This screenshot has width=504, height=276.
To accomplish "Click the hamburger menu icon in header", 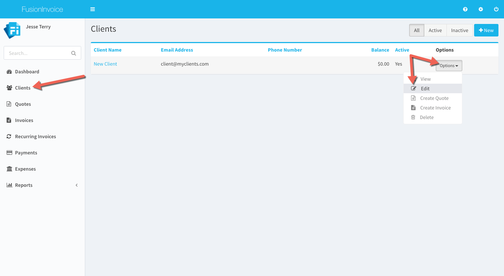I will coord(93,9).
